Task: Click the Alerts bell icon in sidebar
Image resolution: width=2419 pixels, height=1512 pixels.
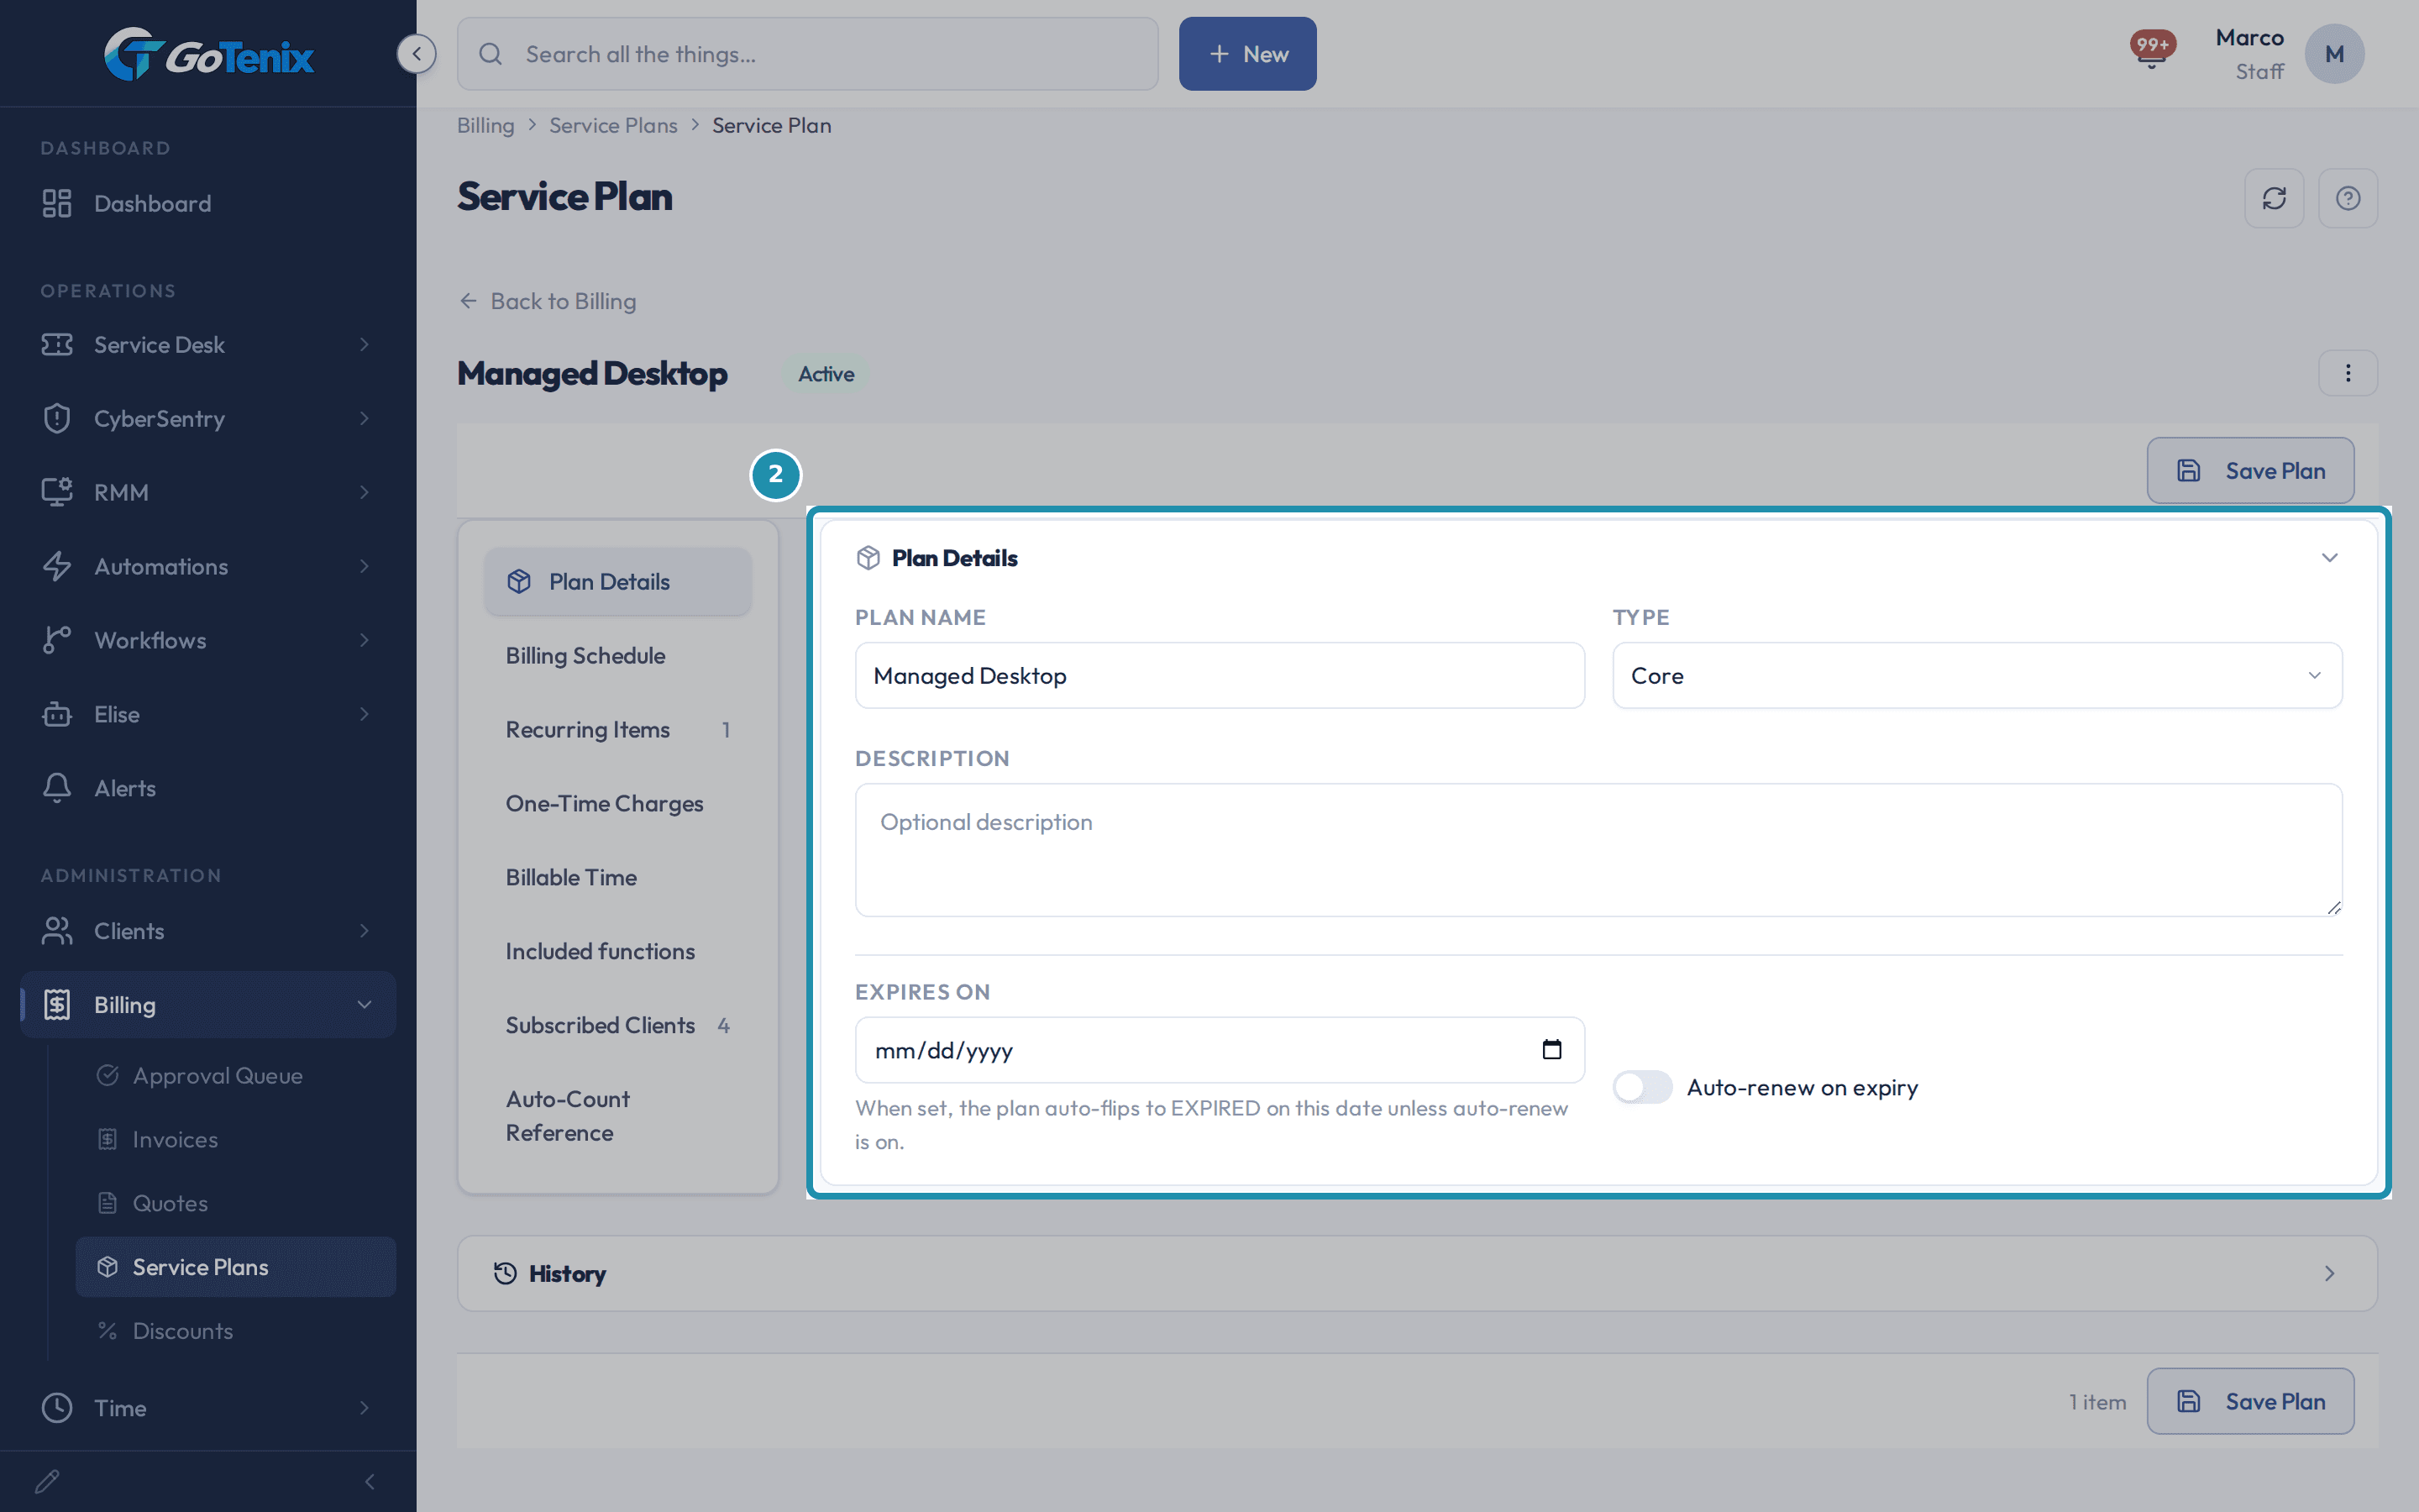Action: pos(57,788)
